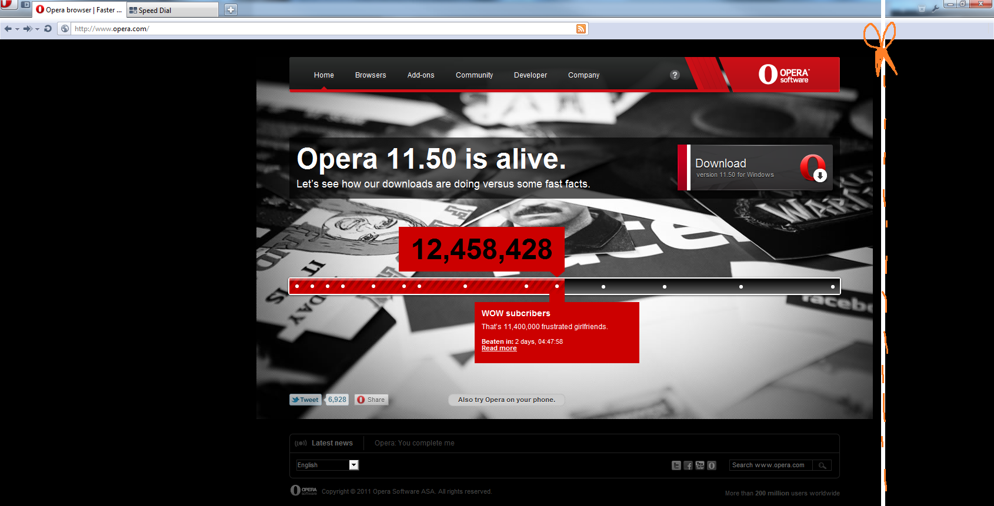Open the back history dropdown arrow

pyautogui.click(x=18, y=29)
